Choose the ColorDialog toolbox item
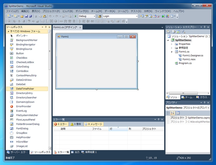Screen dimensions: 216x165 tap(22, 67)
